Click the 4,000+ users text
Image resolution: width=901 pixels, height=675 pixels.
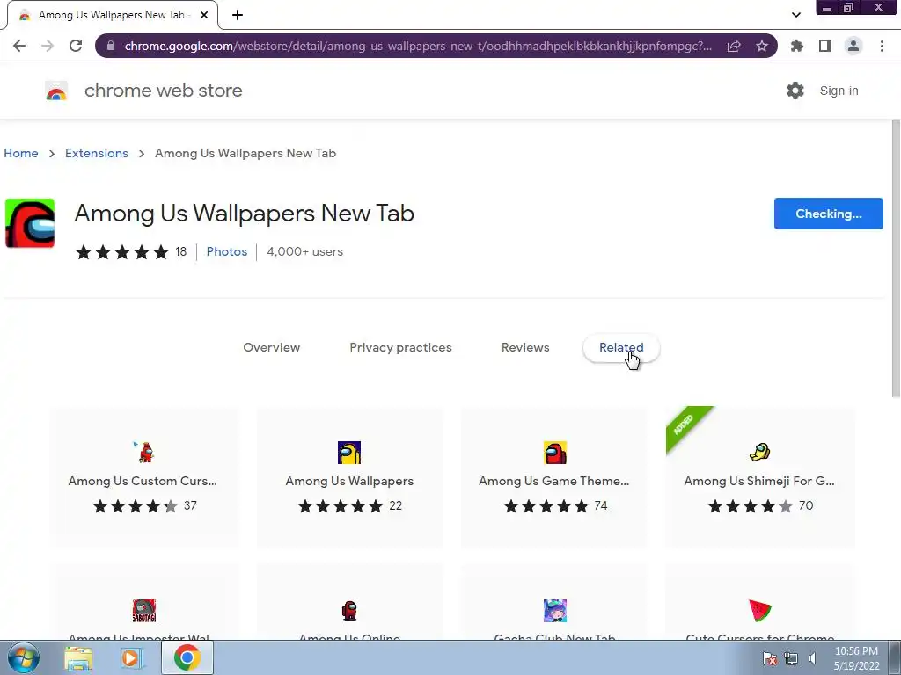tap(304, 251)
